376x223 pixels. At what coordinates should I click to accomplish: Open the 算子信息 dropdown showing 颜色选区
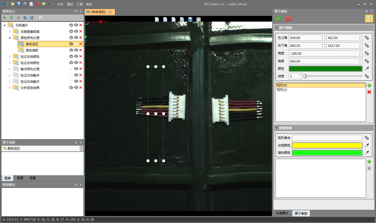pyautogui.click(x=81, y=148)
